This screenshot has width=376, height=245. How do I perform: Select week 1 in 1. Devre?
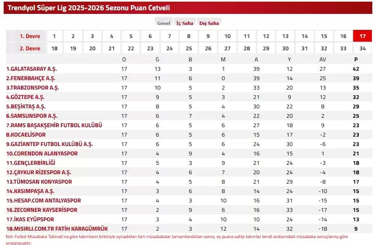pos(54,36)
